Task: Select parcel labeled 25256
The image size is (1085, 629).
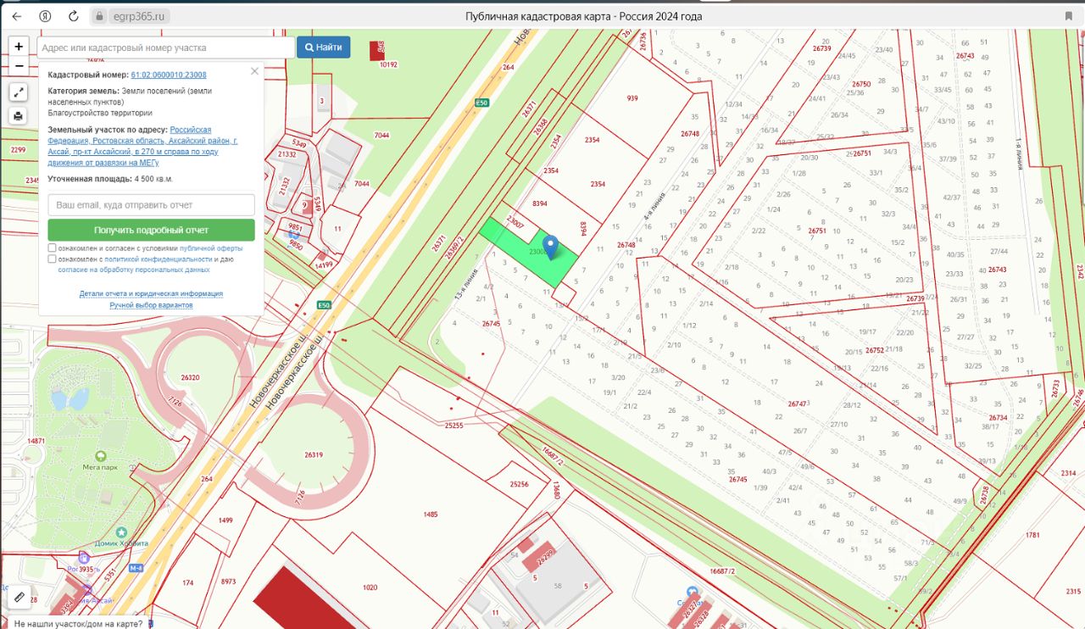Action: (519, 484)
